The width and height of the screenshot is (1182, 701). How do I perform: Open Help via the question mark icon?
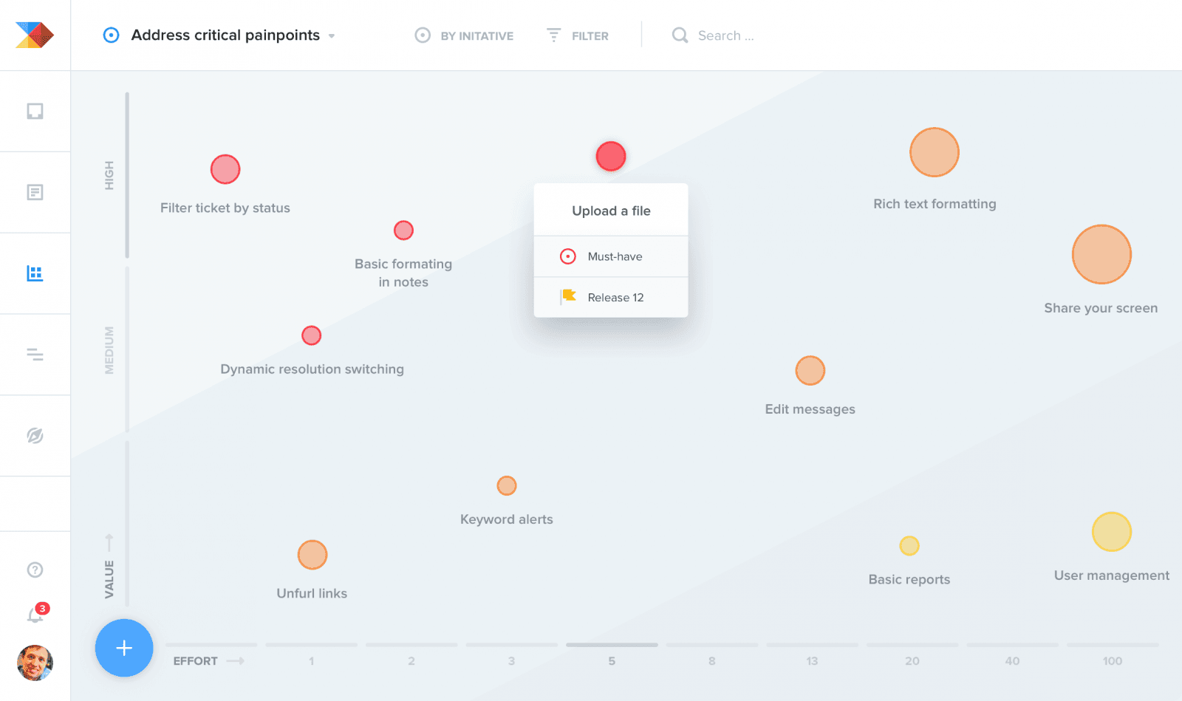[x=34, y=569]
